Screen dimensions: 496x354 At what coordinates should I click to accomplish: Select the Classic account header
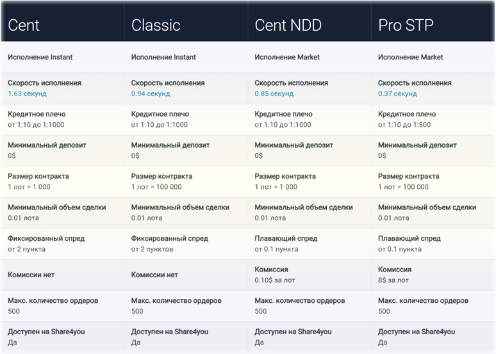click(x=156, y=25)
